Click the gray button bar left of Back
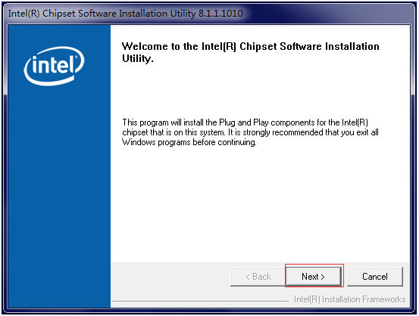419x316 pixels. (x=170, y=276)
